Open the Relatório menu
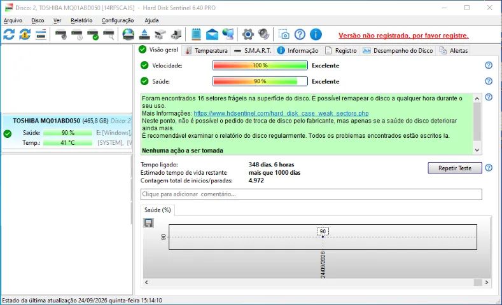This screenshot has height=305, width=502. (81, 20)
